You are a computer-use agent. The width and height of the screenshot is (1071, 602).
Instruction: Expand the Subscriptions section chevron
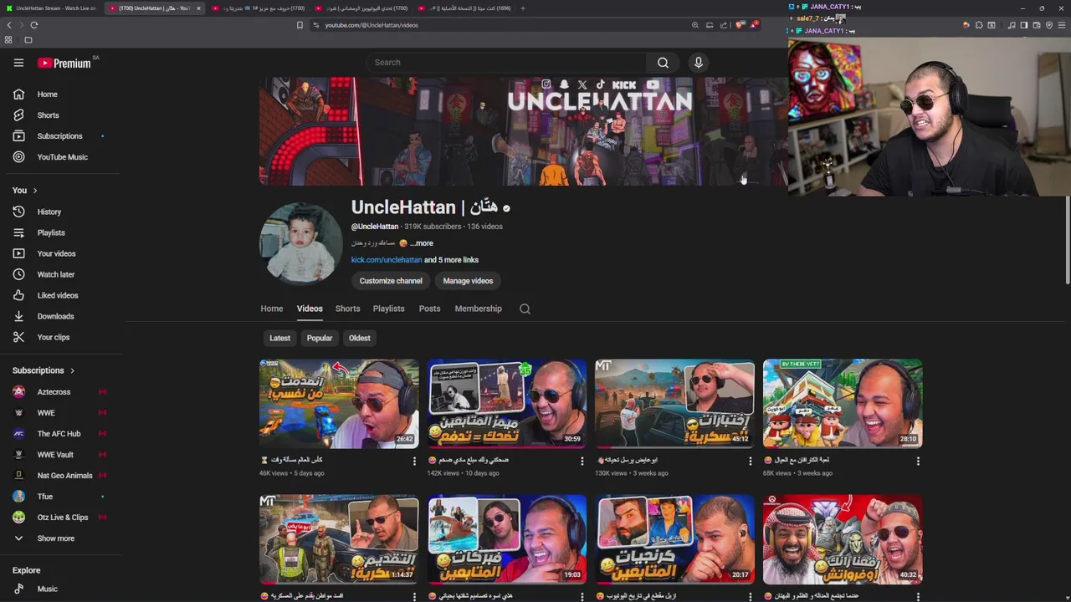[72, 370]
